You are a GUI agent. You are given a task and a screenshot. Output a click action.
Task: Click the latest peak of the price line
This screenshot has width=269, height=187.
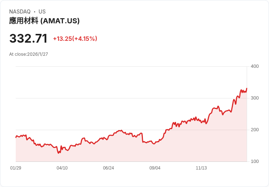247,88
